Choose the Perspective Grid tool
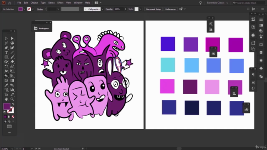Image resolution: width=267 pixels, height=150 pixels. (12, 76)
